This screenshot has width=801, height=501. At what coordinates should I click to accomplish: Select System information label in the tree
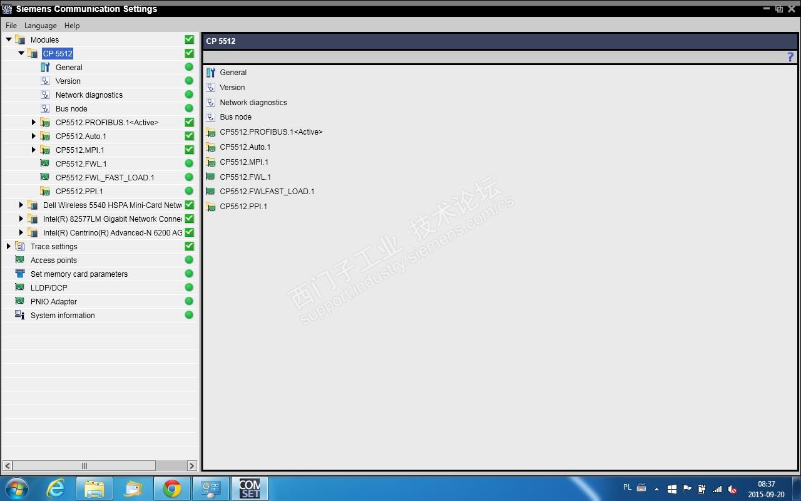[63, 316]
